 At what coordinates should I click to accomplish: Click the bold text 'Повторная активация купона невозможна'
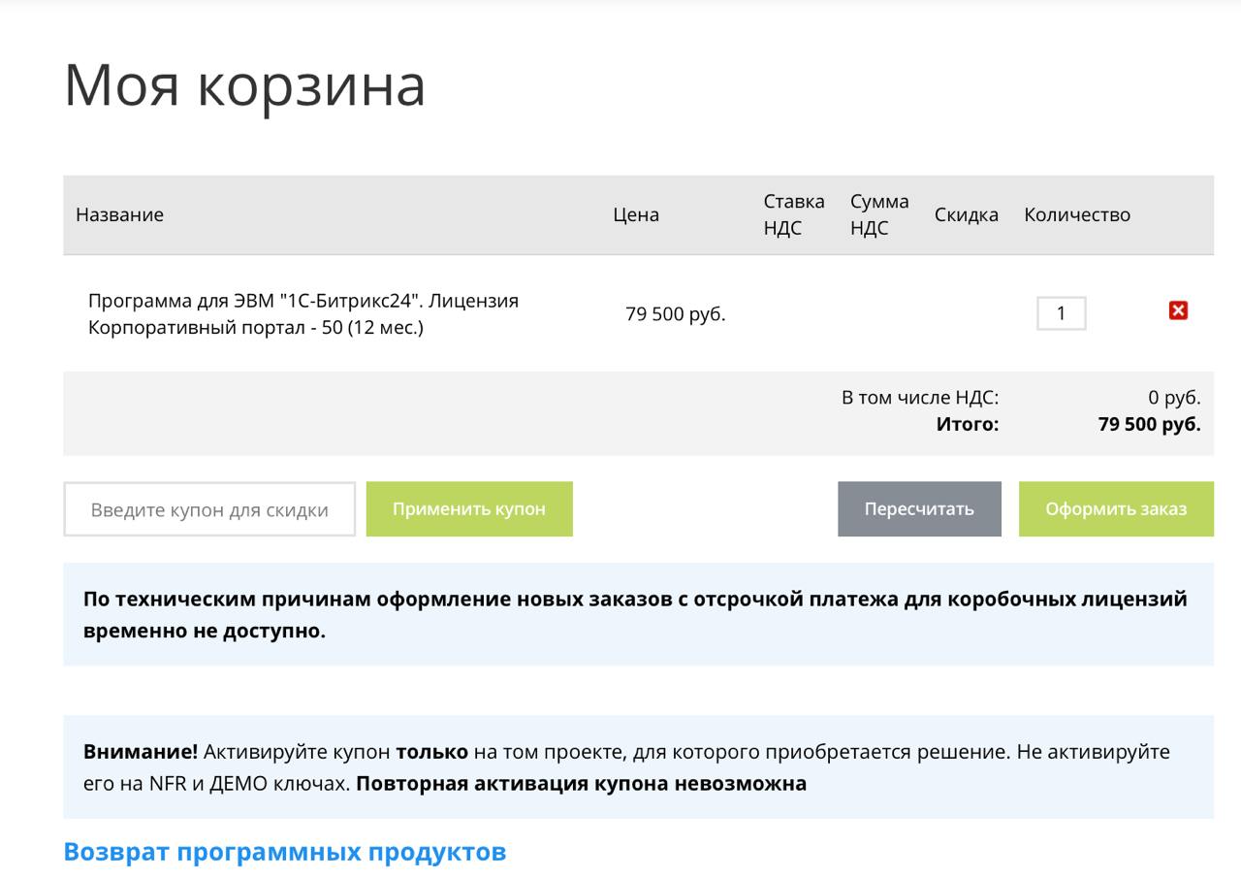tap(582, 783)
